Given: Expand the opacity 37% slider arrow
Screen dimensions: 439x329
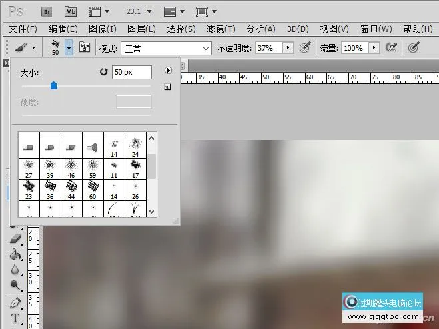Looking at the screenshot, I should (288, 48).
